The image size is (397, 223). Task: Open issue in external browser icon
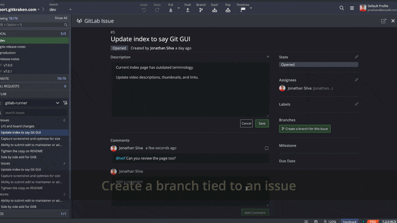(x=384, y=21)
